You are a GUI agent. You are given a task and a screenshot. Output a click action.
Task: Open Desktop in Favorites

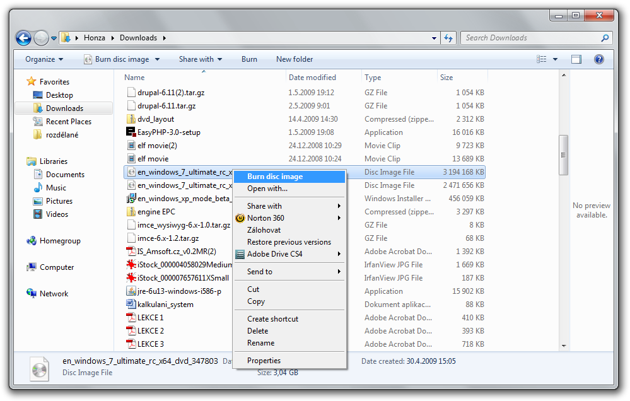59,95
